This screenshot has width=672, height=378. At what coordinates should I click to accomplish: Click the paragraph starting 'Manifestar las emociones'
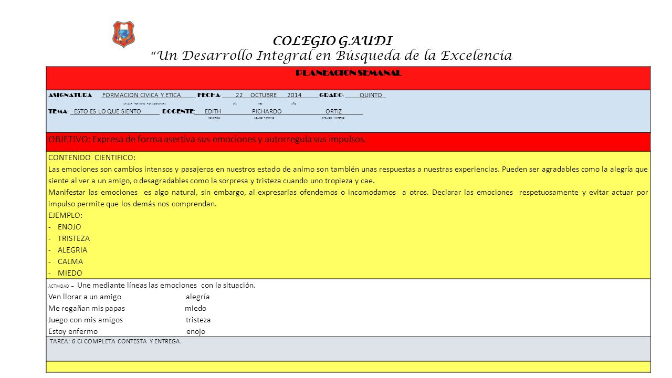348,198
